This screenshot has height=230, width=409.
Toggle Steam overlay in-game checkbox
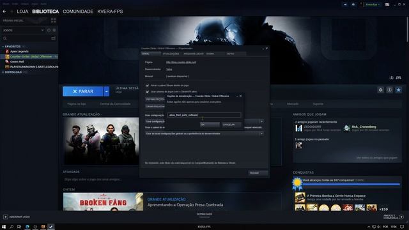coord(148,86)
